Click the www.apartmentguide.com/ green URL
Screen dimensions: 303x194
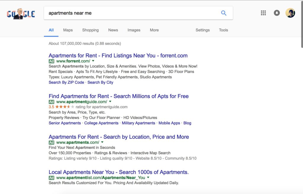(x=82, y=102)
